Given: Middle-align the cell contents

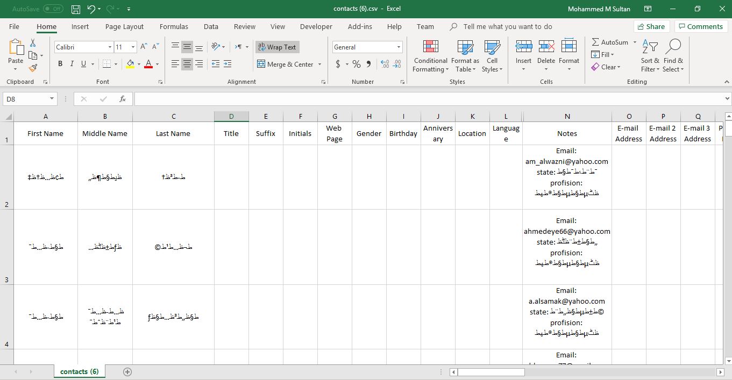Looking at the screenshot, I should 187,47.
